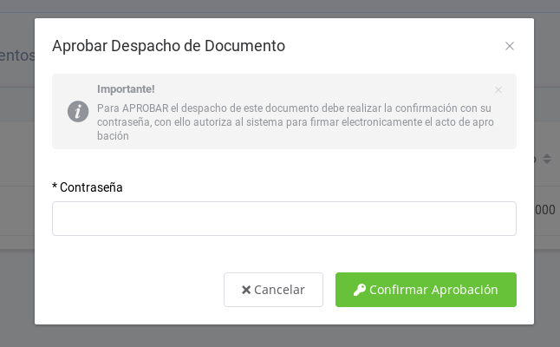The image size is (560, 347).
Task: Click the Contraseña field label
Action: click(x=91, y=187)
